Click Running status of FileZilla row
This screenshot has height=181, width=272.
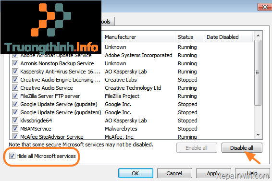coord(187,96)
